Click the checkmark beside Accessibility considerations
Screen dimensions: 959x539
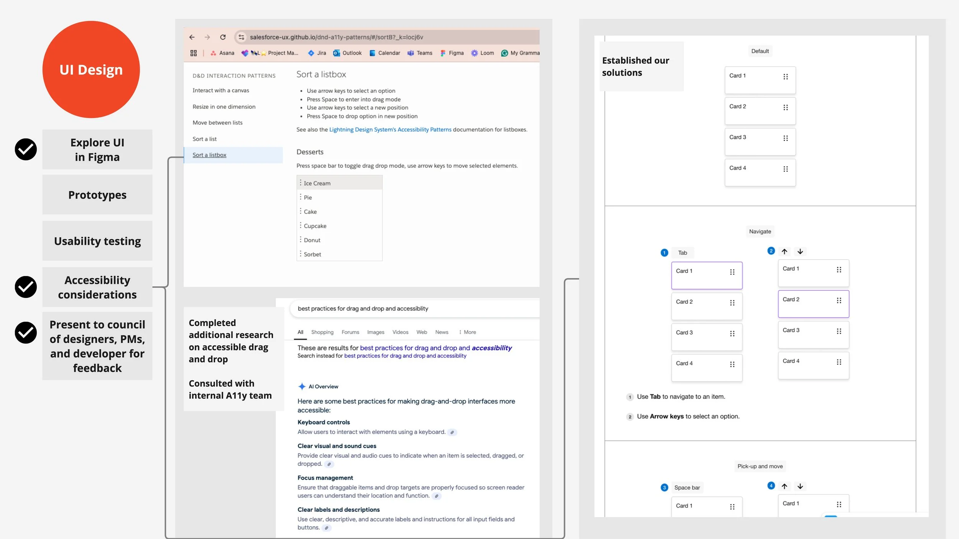pos(26,287)
